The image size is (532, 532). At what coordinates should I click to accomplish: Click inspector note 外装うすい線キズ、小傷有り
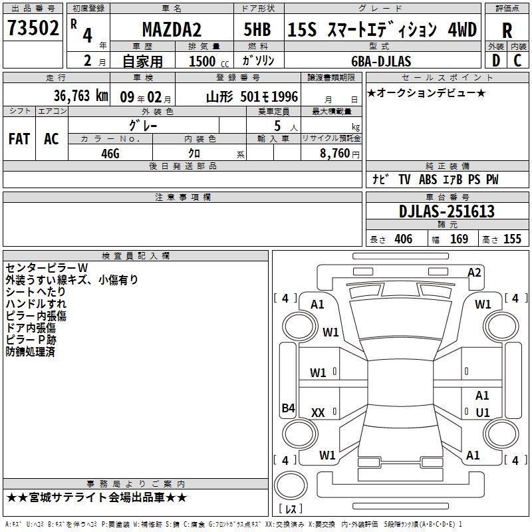[72, 279]
